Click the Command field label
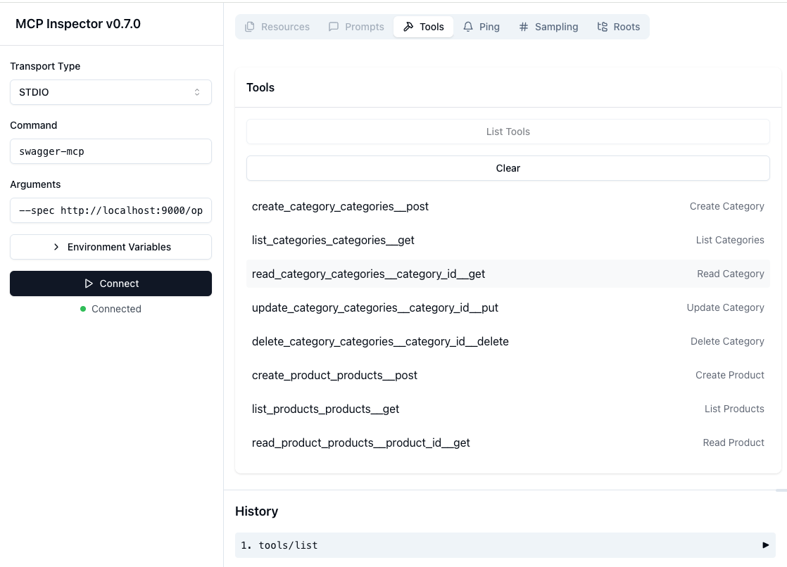The height and width of the screenshot is (567, 787). 34,125
